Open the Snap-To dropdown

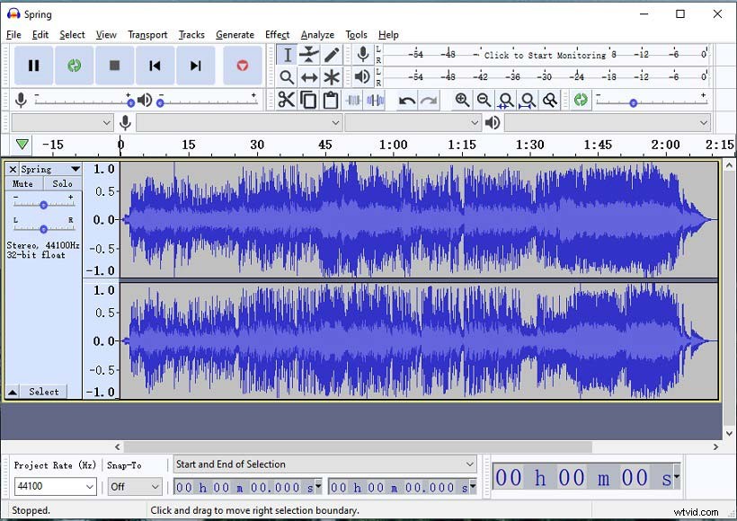(x=133, y=486)
